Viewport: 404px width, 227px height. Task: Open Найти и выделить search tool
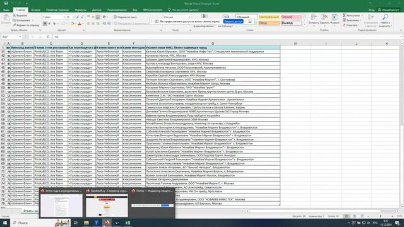tap(386, 21)
